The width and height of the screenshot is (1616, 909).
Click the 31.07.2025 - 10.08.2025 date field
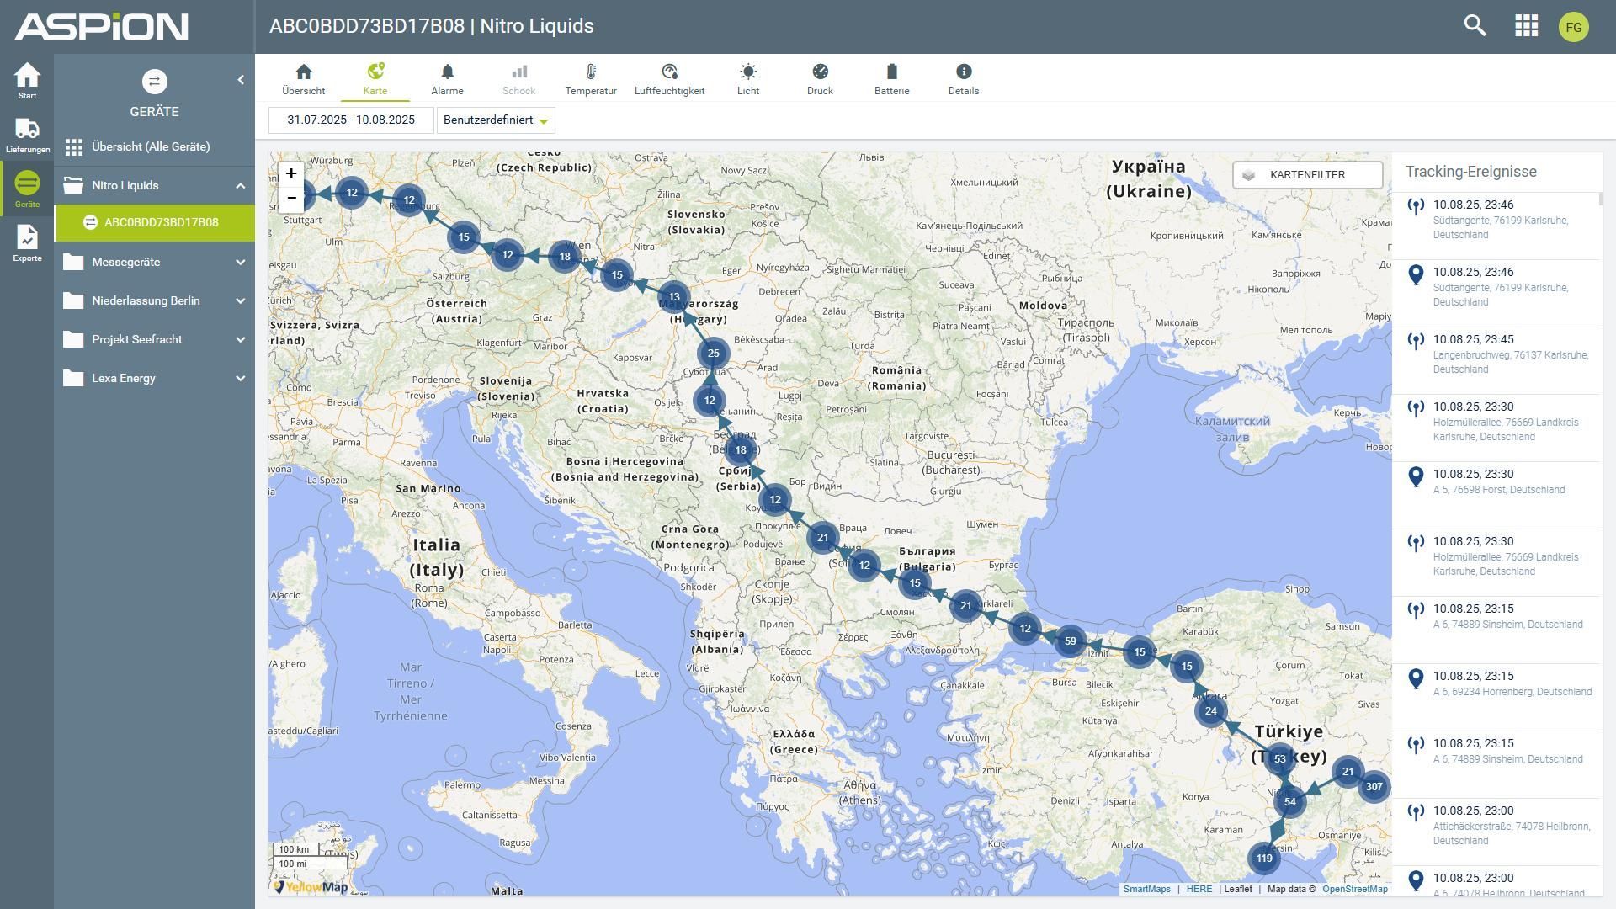pyautogui.click(x=351, y=120)
